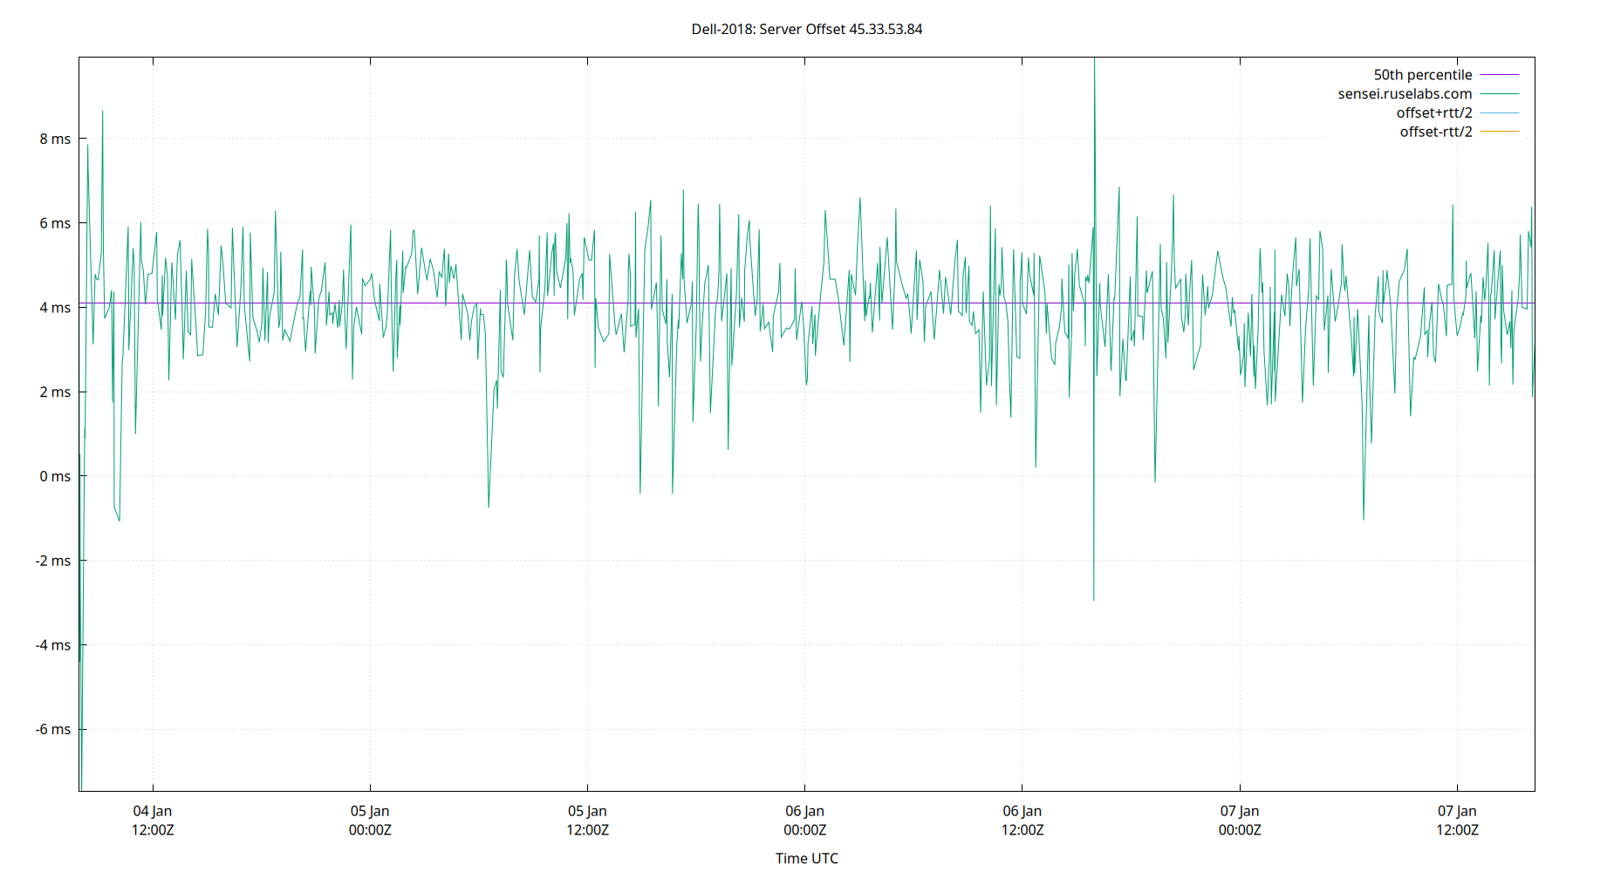Toggle the sensei.ruselabs.com legend series
Image resolution: width=1614 pixels, height=872 pixels.
point(1404,93)
